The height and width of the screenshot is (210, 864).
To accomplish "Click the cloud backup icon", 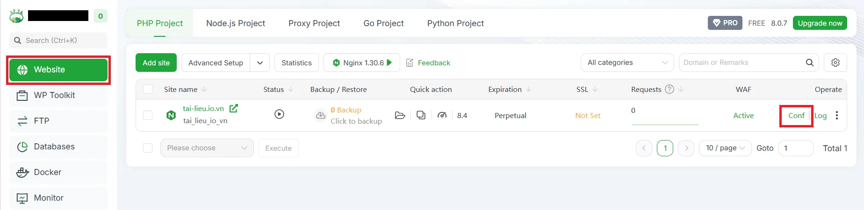I will click(x=321, y=115).
